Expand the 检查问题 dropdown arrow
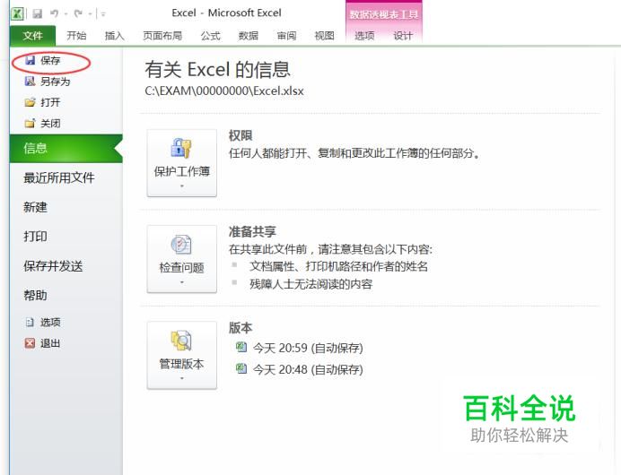The width and height of the screenshot is (621, 475). pos(182,282)
